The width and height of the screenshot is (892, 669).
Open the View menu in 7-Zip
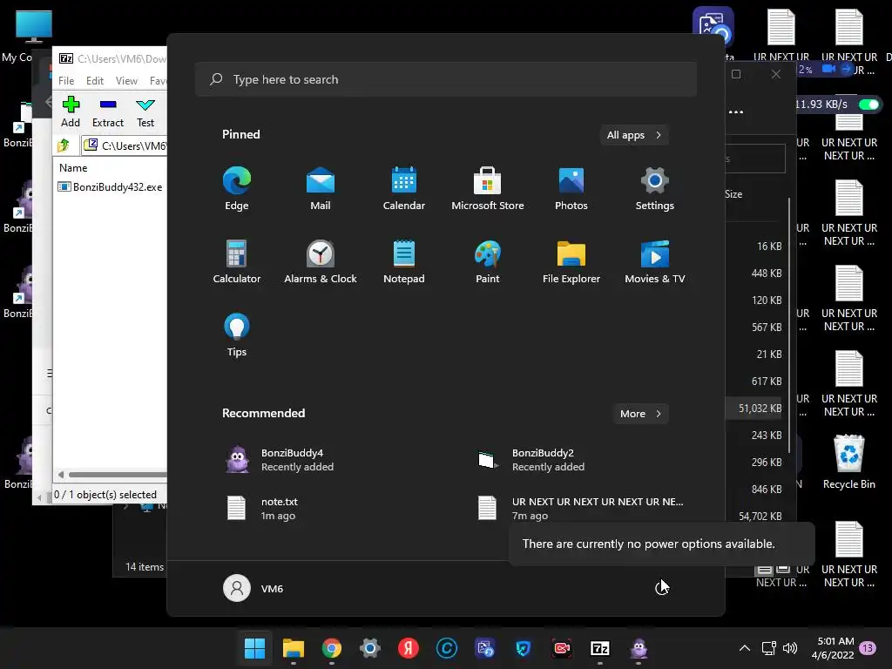coord(126,81)
